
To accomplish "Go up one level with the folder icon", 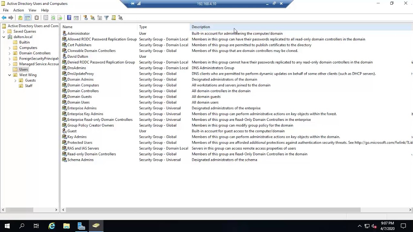I will click(20, 18).
